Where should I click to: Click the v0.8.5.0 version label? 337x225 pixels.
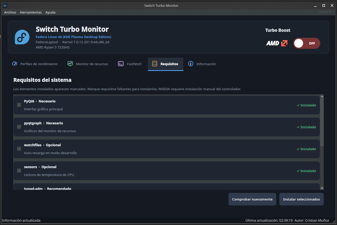point(325,12)
